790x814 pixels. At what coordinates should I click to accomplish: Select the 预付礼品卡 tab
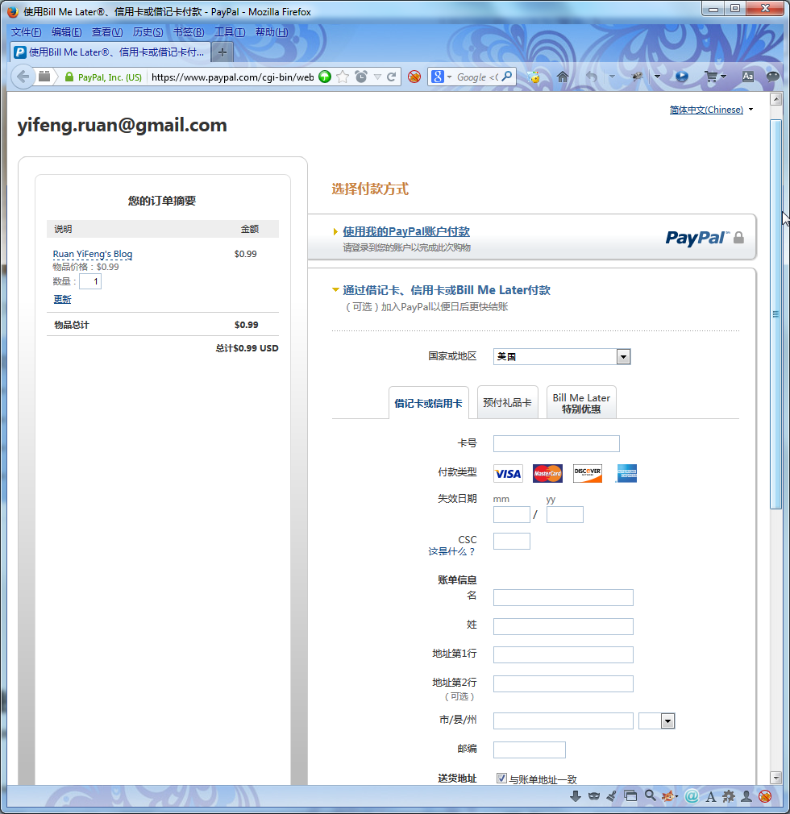507,402
